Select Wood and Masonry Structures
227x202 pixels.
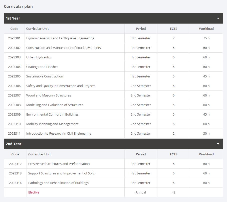pyautogui.click(x=49, y=95)
